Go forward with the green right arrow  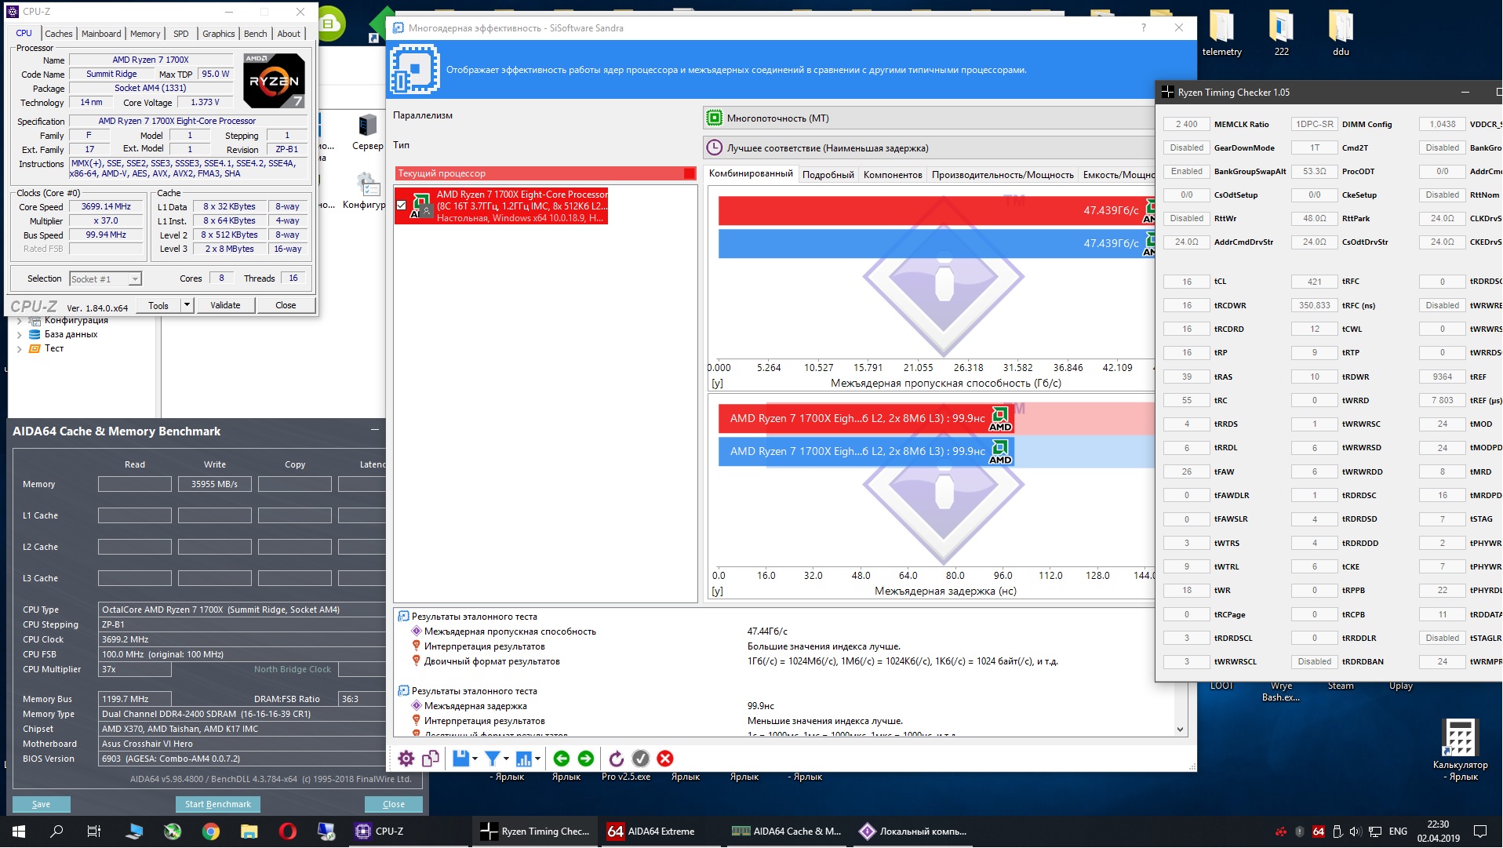pyautogui.click(x=586, y=759)
